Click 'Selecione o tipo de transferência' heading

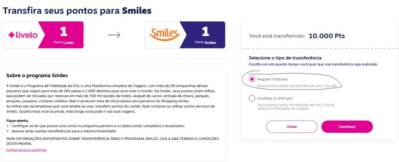285,58
